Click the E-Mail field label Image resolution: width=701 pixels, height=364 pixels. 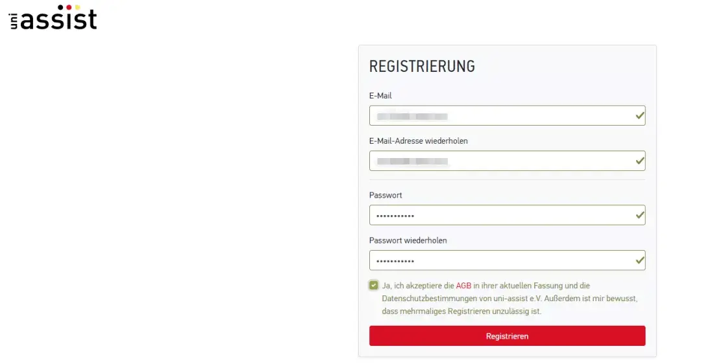coord(380,96)
